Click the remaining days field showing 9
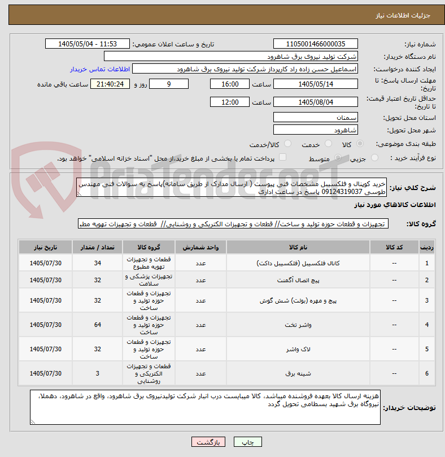 (169, 84)
